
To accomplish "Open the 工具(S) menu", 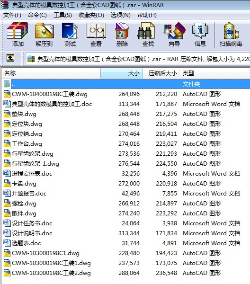I will pyautogui.click(x=62, y=15).
